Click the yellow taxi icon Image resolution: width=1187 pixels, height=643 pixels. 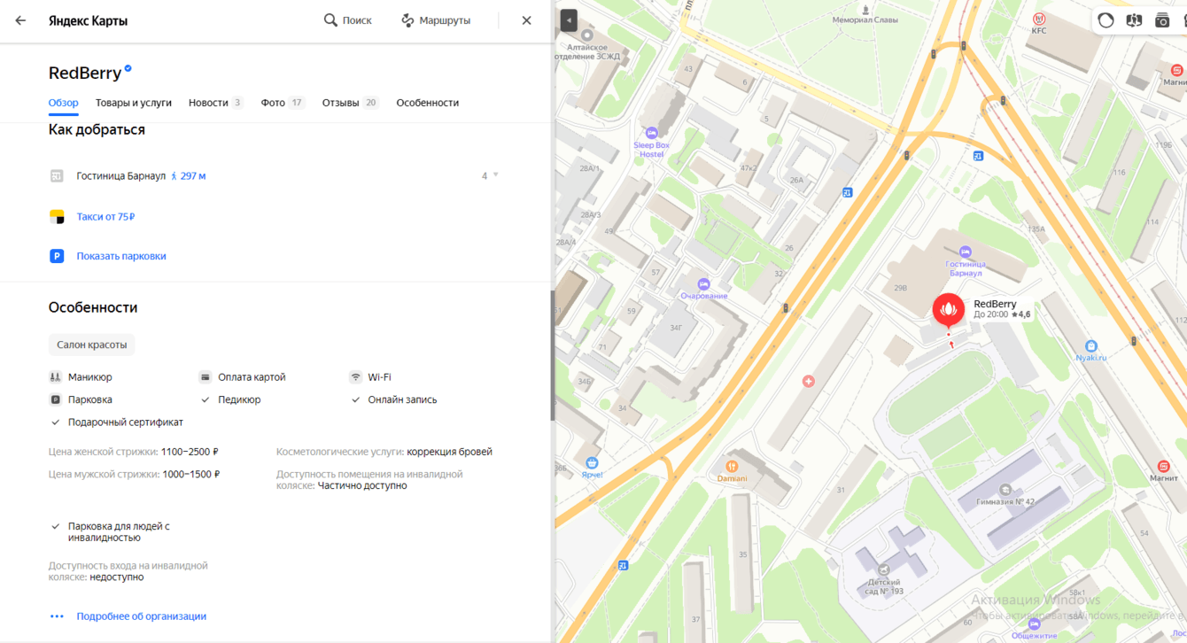[57, 216]
